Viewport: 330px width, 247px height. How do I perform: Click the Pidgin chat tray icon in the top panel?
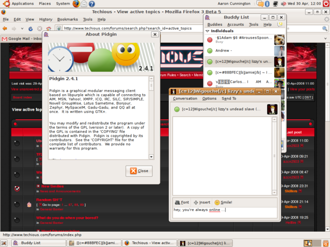260,4
